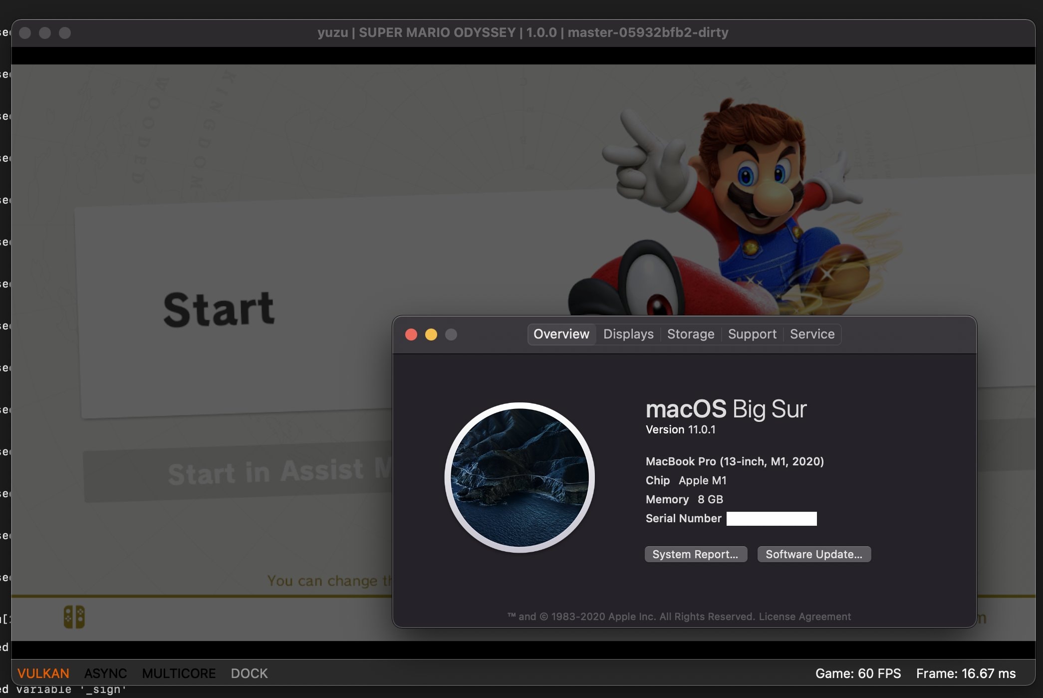Open the License Agreement link
This screenshot has width=1043, height=698.
pyautogui.click(x=804, y=617)
